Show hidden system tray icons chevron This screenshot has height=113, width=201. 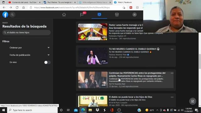(x=157, y=110)
